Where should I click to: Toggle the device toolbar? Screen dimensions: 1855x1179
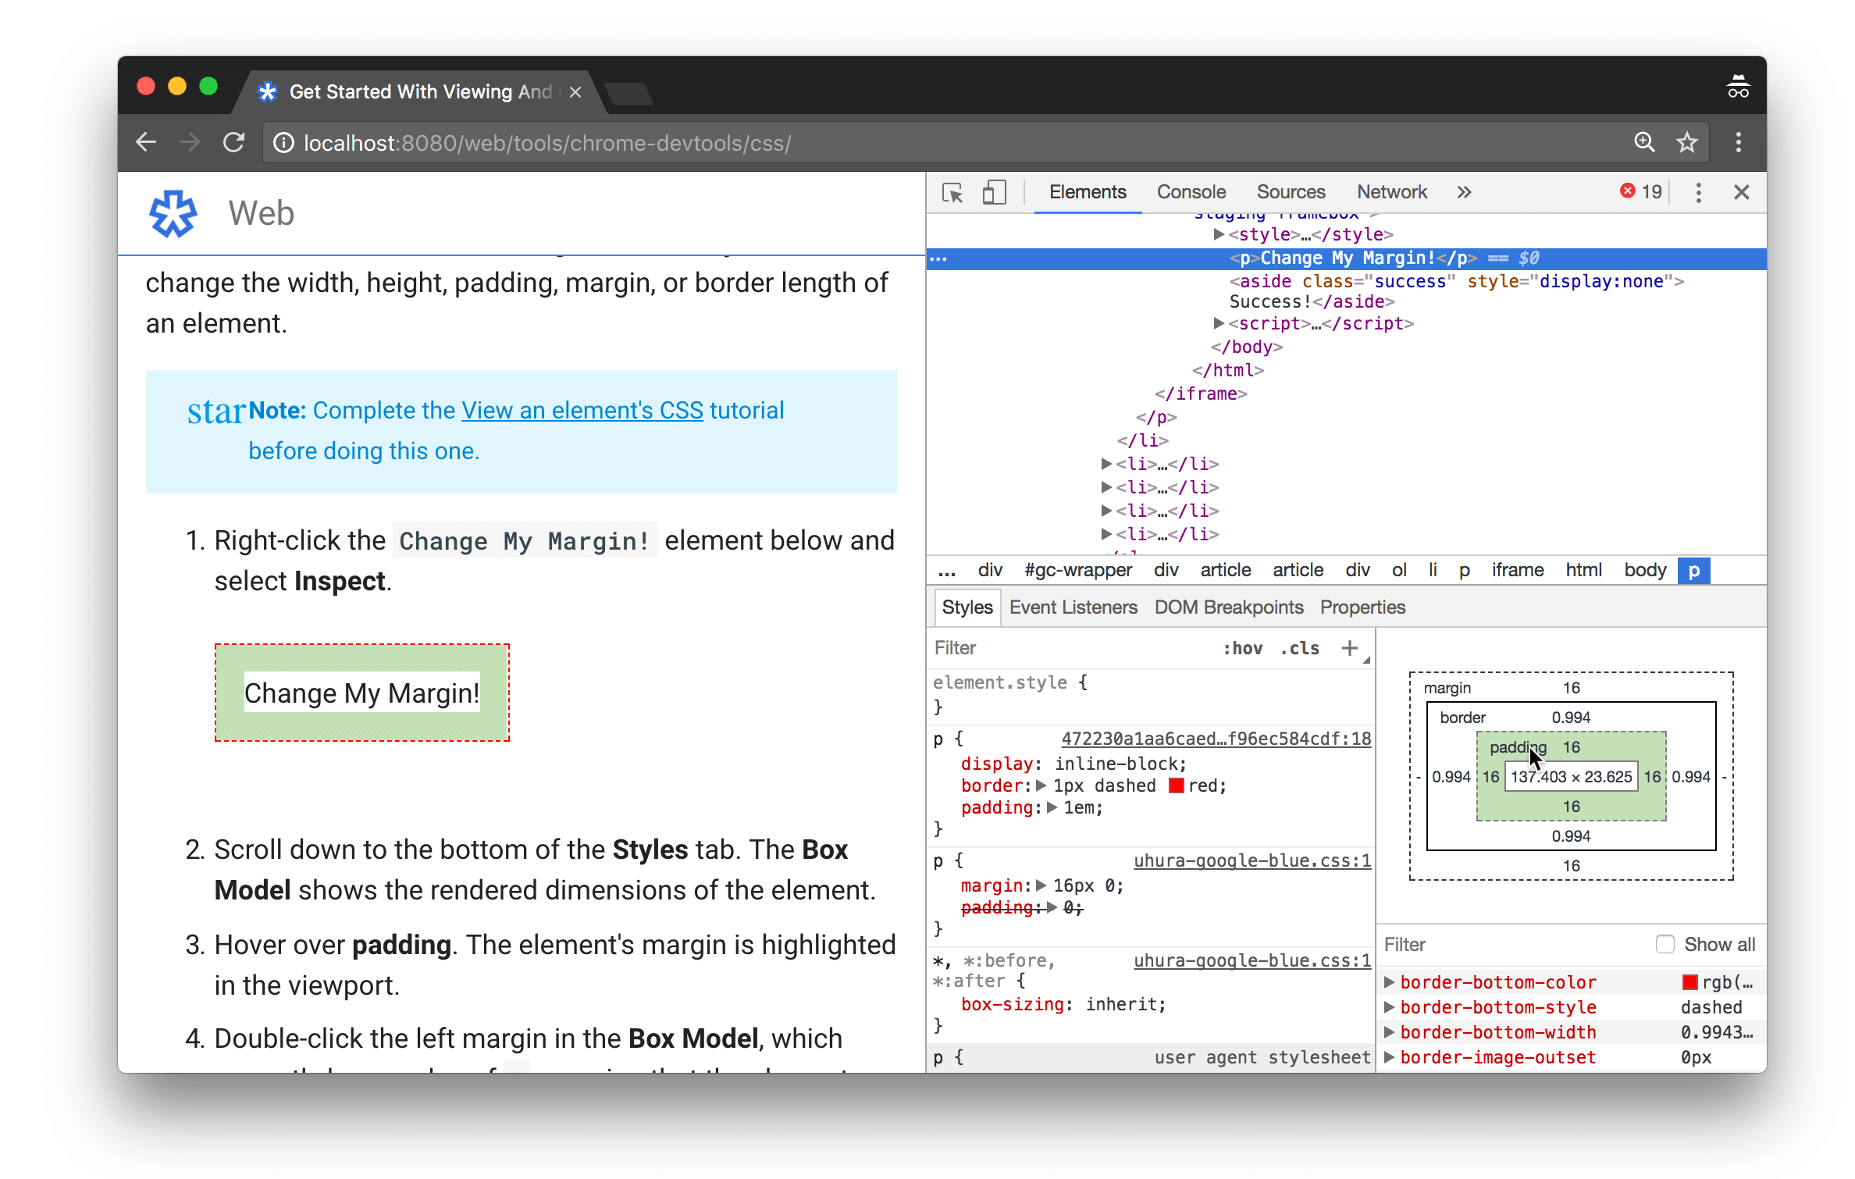(994, 192)
